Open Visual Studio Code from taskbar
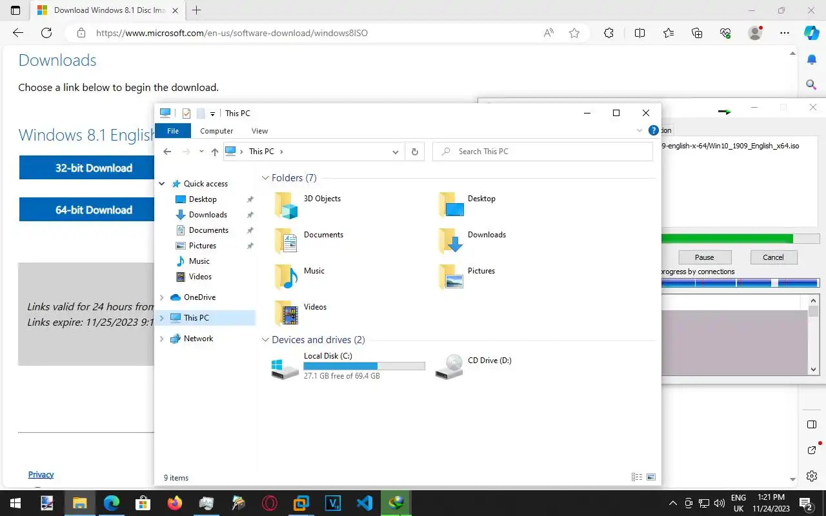This screenshot has height=516, width=826. click(x=365, y=503)
